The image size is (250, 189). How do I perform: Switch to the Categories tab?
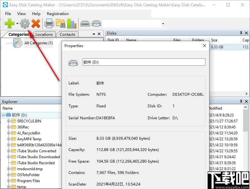(x=19, y=34)
